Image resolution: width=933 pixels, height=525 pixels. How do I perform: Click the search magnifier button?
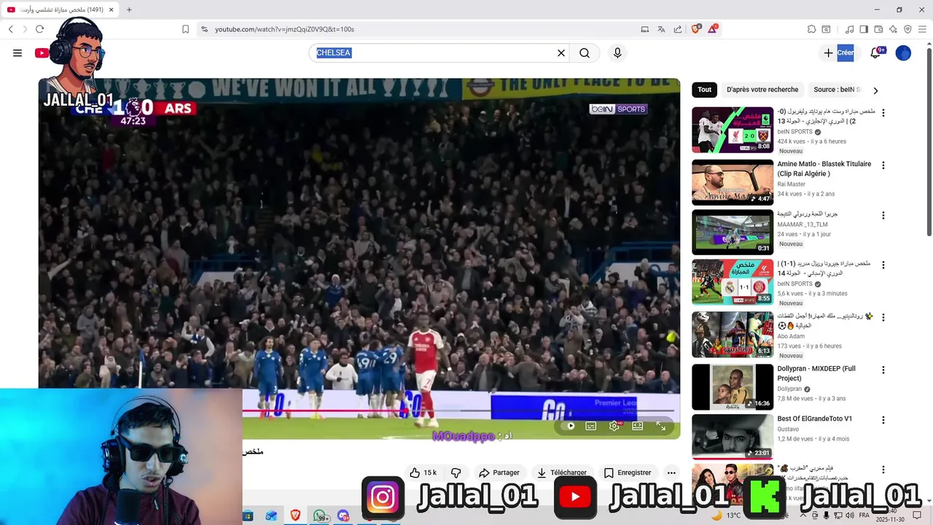click(x=585, y=52)
